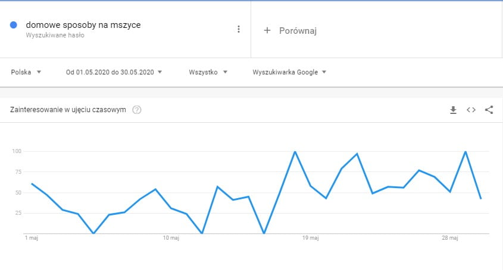Open the date range dropdown 01.05.2020 to 30.05.2020
The width and height of the screenshot is (503, 270).
(x=114, y=72)
